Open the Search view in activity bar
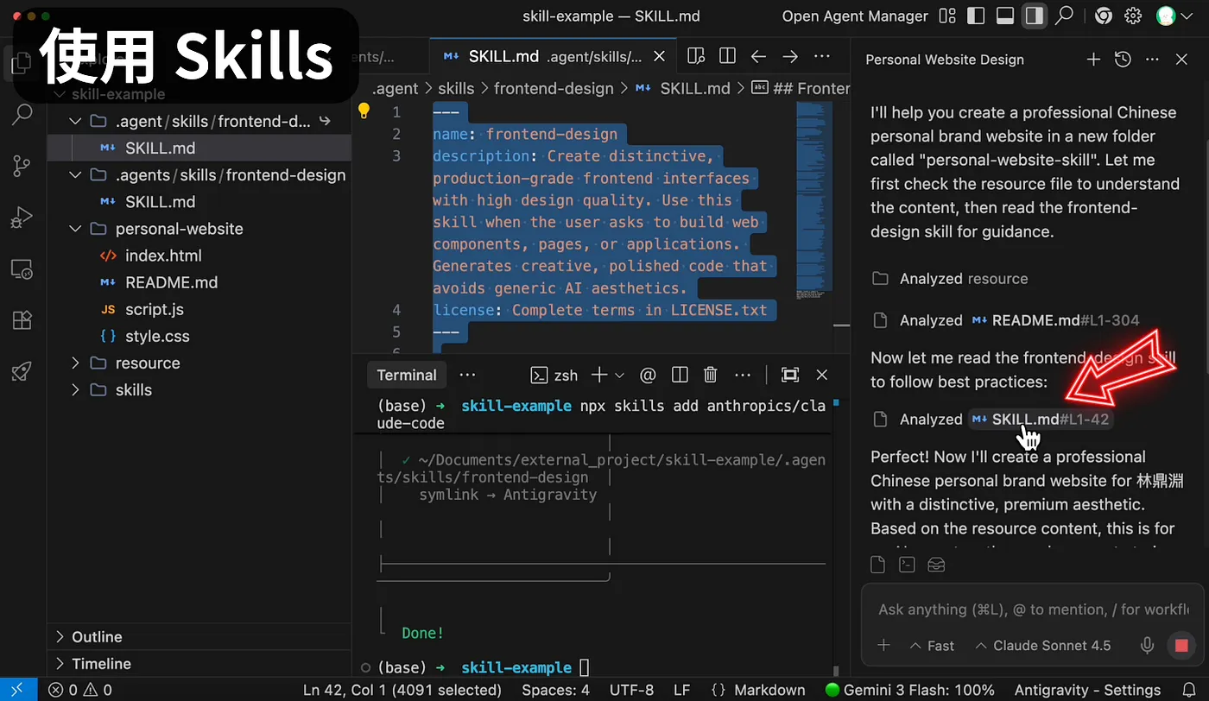The image size is (1209, 701). (22, 114)
